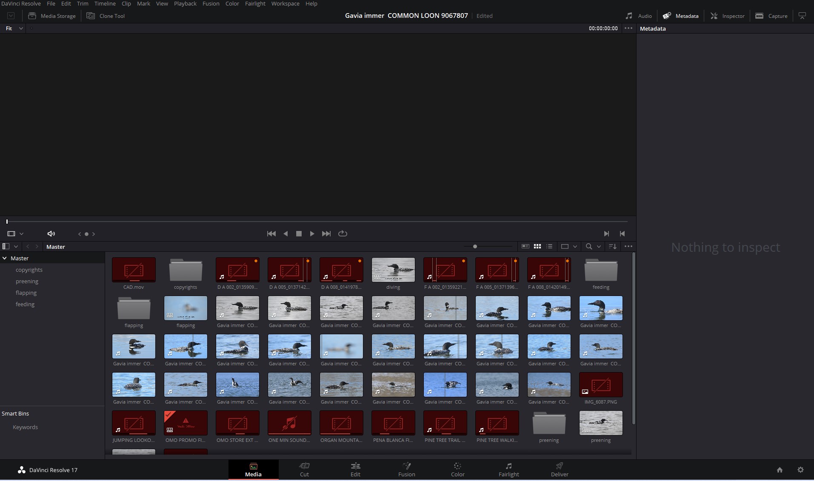Viewport: 814px width, 481px height.
Task: Expand the top-left panel layout dropdown
Action: pyautogui.click(x=11, y=16)
